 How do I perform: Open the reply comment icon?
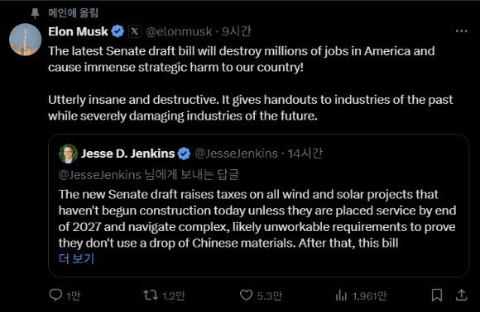(55, 295)
